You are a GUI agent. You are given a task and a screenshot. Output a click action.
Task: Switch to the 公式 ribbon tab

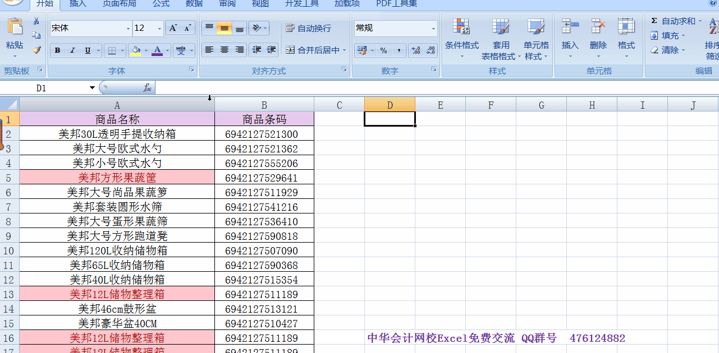tap(161, 3)
